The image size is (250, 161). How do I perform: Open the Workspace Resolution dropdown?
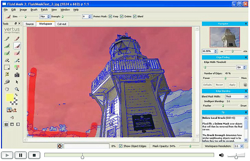(x=239, y=146)
